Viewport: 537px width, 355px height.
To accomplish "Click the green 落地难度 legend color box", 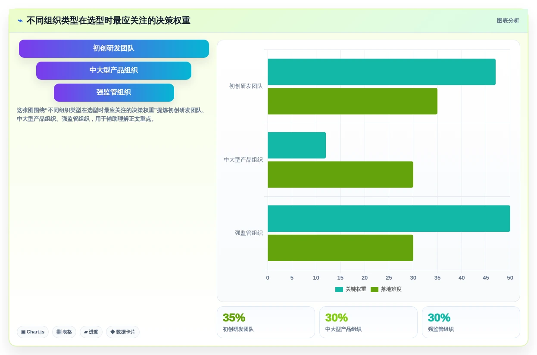I will tap(375, 290).
